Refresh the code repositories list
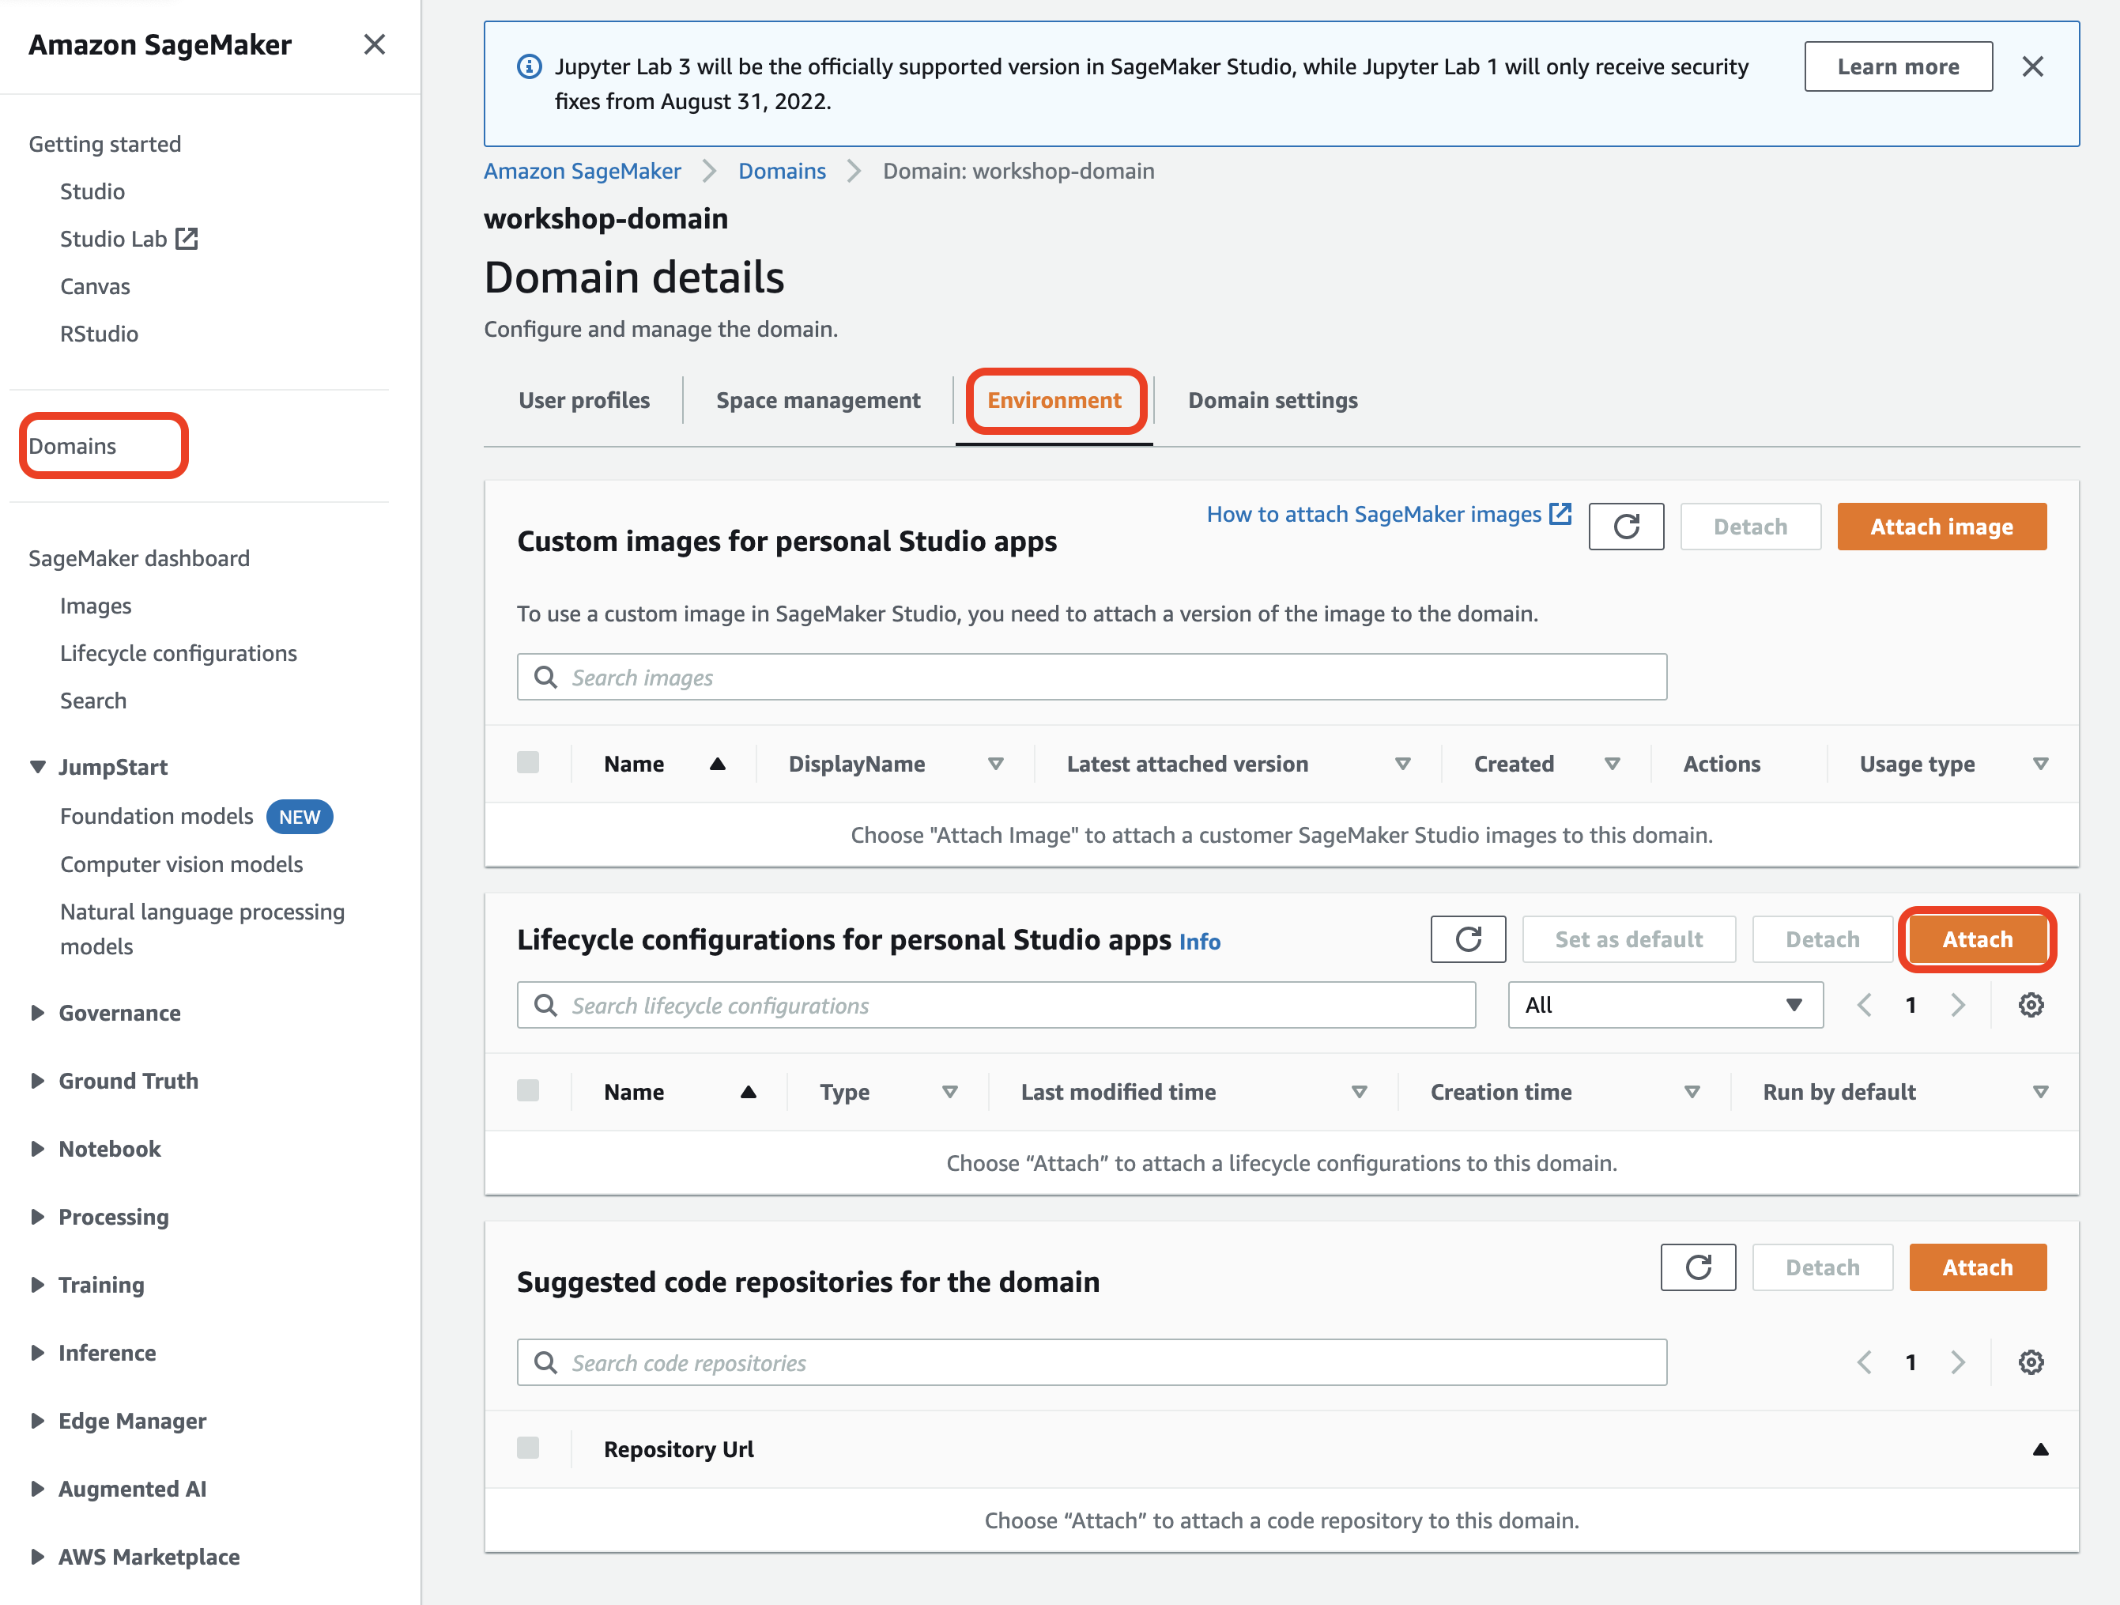 [x=1697, y=1267]
